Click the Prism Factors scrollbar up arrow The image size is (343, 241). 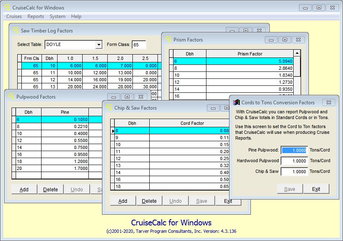(x=297, y=53)
